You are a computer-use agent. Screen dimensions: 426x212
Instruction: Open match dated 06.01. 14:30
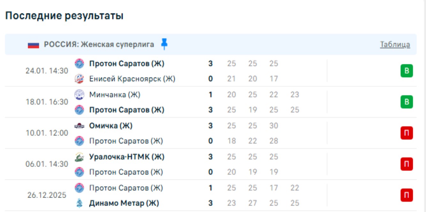click(x=47, y=164)
